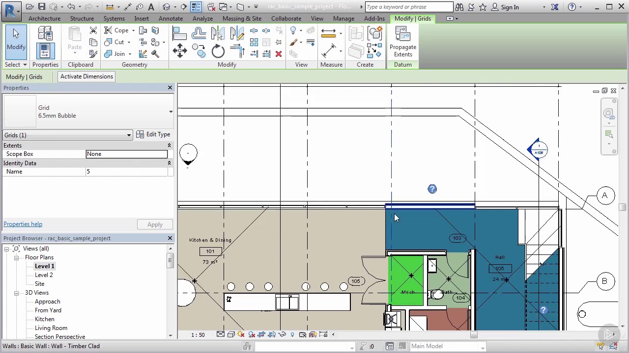This screenshot has width=629, height=353.
Task: Click the Open file icon
Action: [x=30, y=7]
